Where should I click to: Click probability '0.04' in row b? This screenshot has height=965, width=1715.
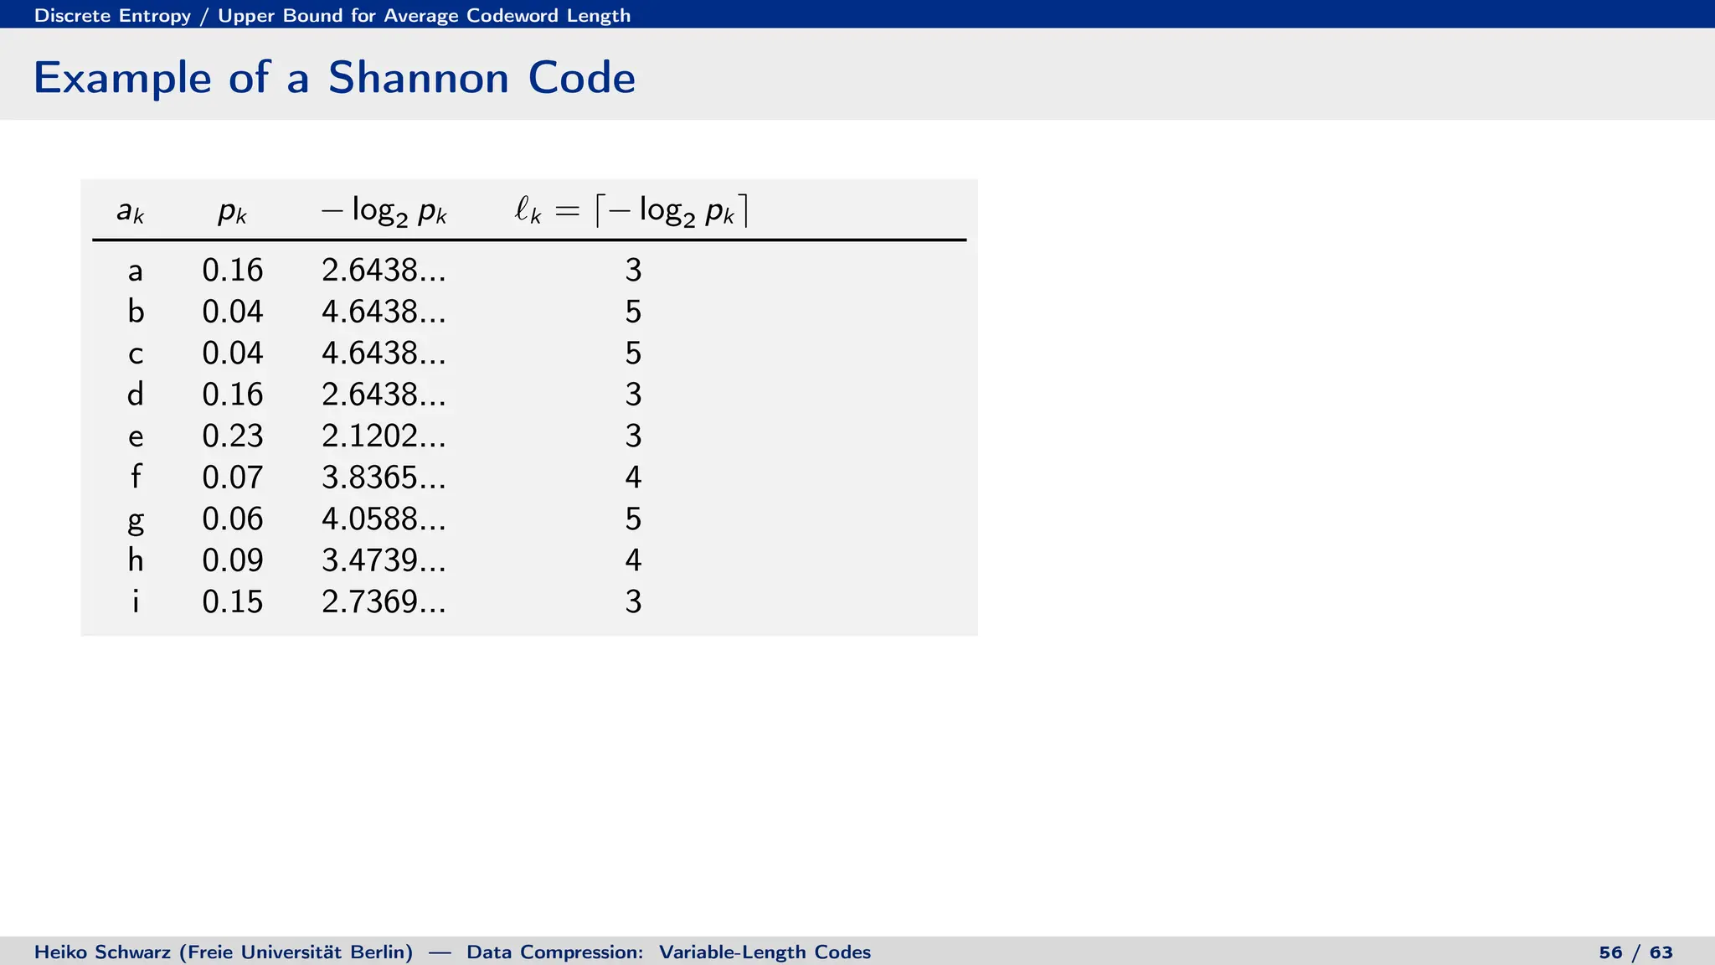click(x=233, y=312)
